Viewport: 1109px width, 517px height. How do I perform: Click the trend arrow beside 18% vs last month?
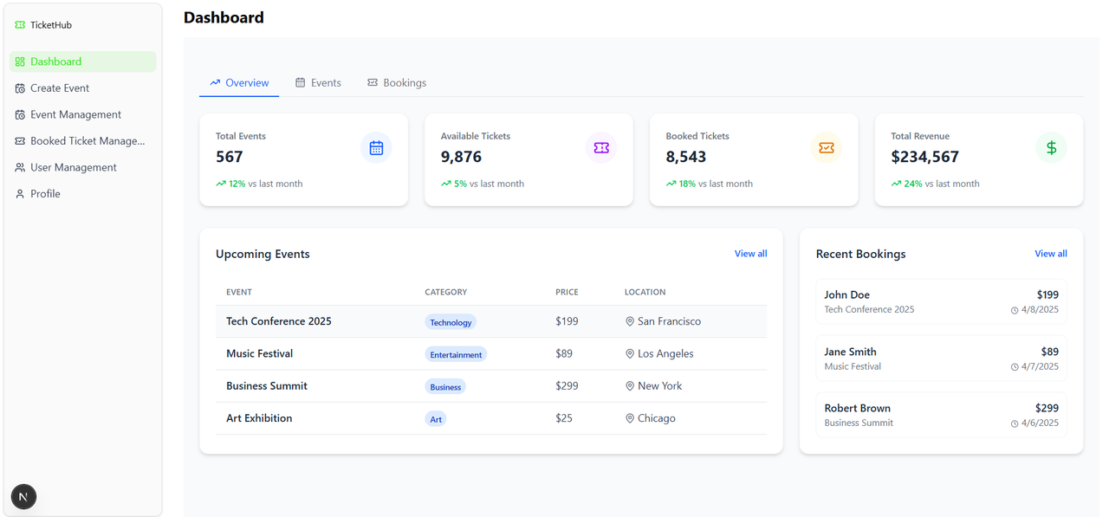click(x=671, y=184)
